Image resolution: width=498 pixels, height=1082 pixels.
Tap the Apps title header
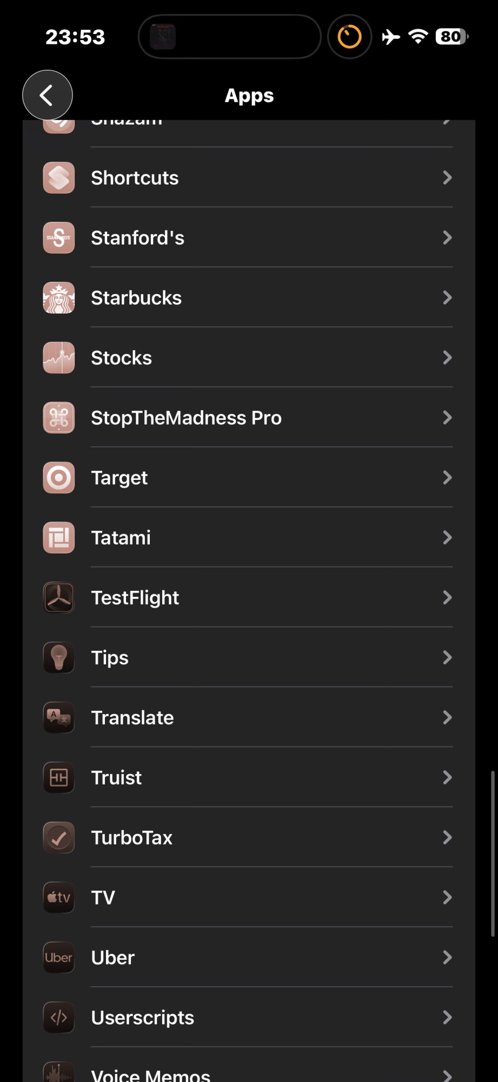[249, 96]
